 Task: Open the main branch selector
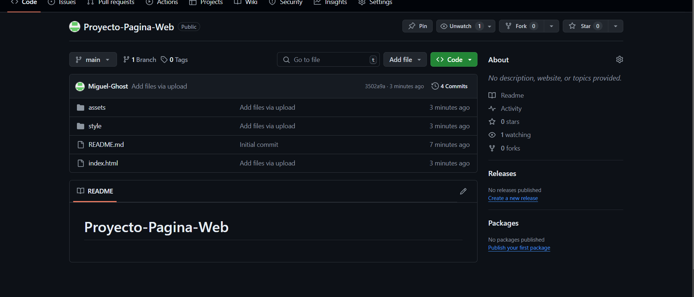pyautogui.click(x=93, y=59)
